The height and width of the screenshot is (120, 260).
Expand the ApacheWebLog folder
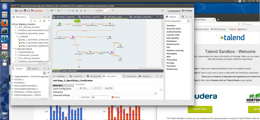click(15, 52)
